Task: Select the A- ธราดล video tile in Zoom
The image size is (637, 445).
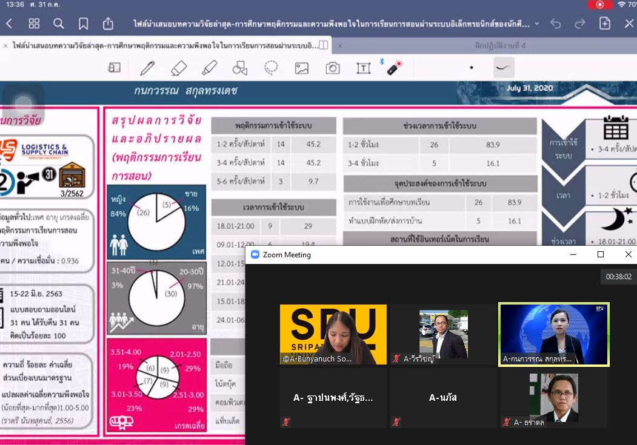Action: coord(554,398)
